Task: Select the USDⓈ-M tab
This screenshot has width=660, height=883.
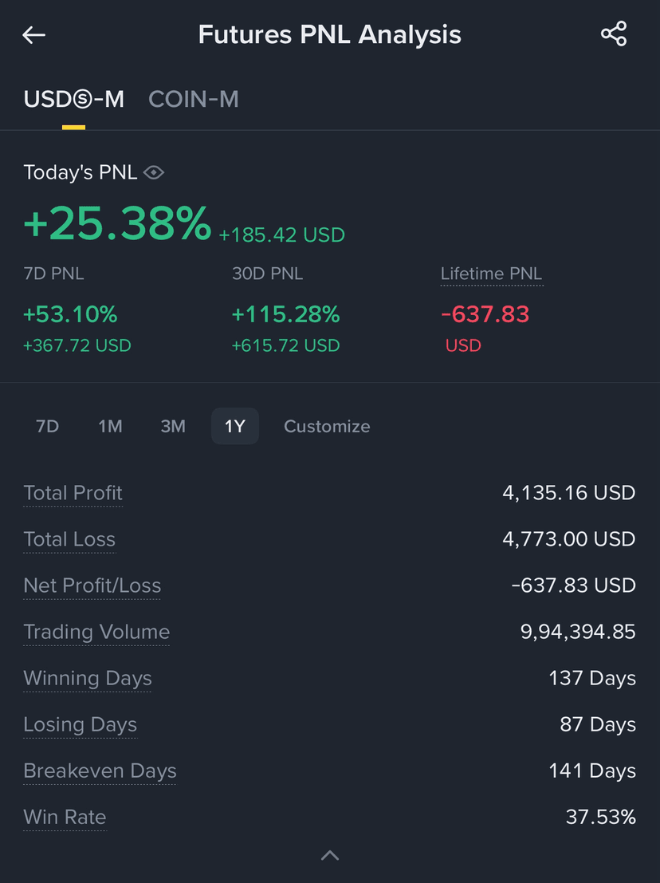Action: pos(73,99)
